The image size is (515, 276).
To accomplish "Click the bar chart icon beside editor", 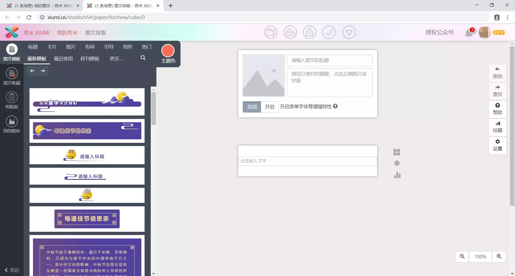I will 397,175.
